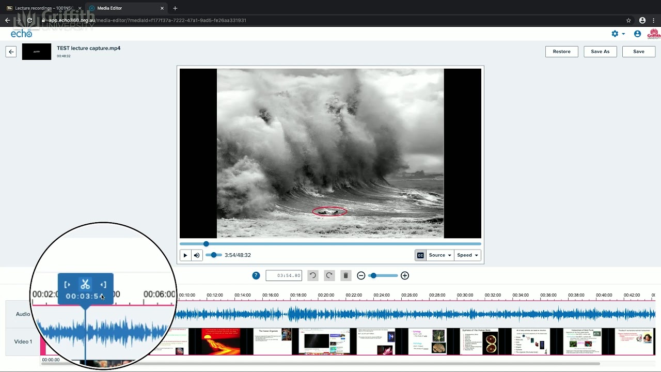Click the Save button
The image size is (661, 372).
639,52
